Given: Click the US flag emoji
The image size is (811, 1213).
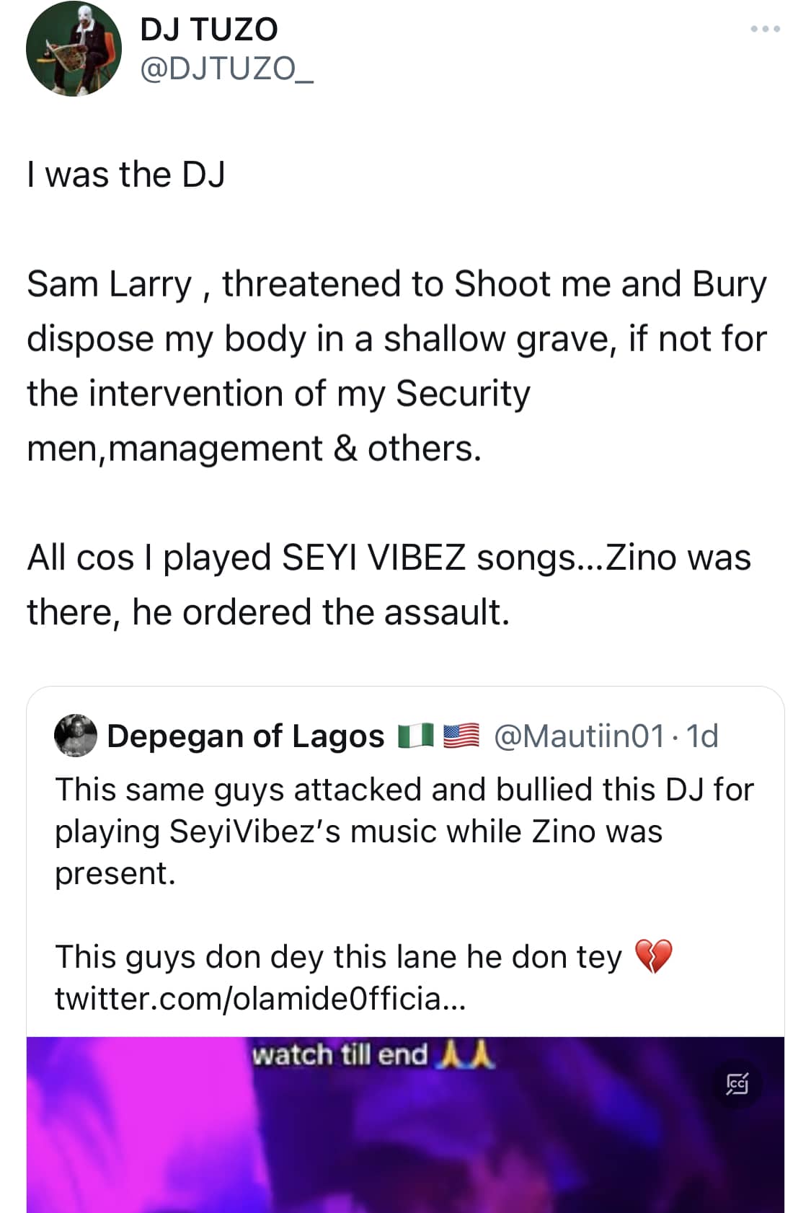Looking at the screenshot, I should click(461, 736).
